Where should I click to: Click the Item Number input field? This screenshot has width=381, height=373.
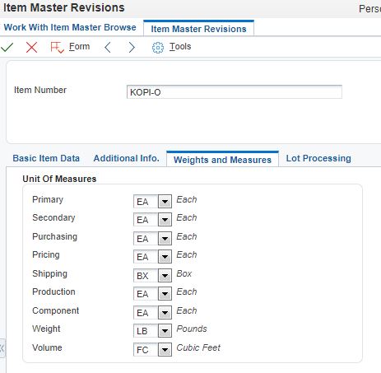tap(235, 92)
